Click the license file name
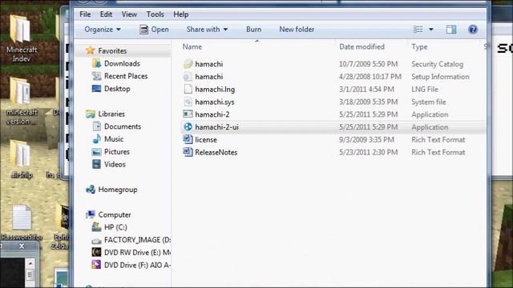The image size is (513, 288). pos(206,140)
